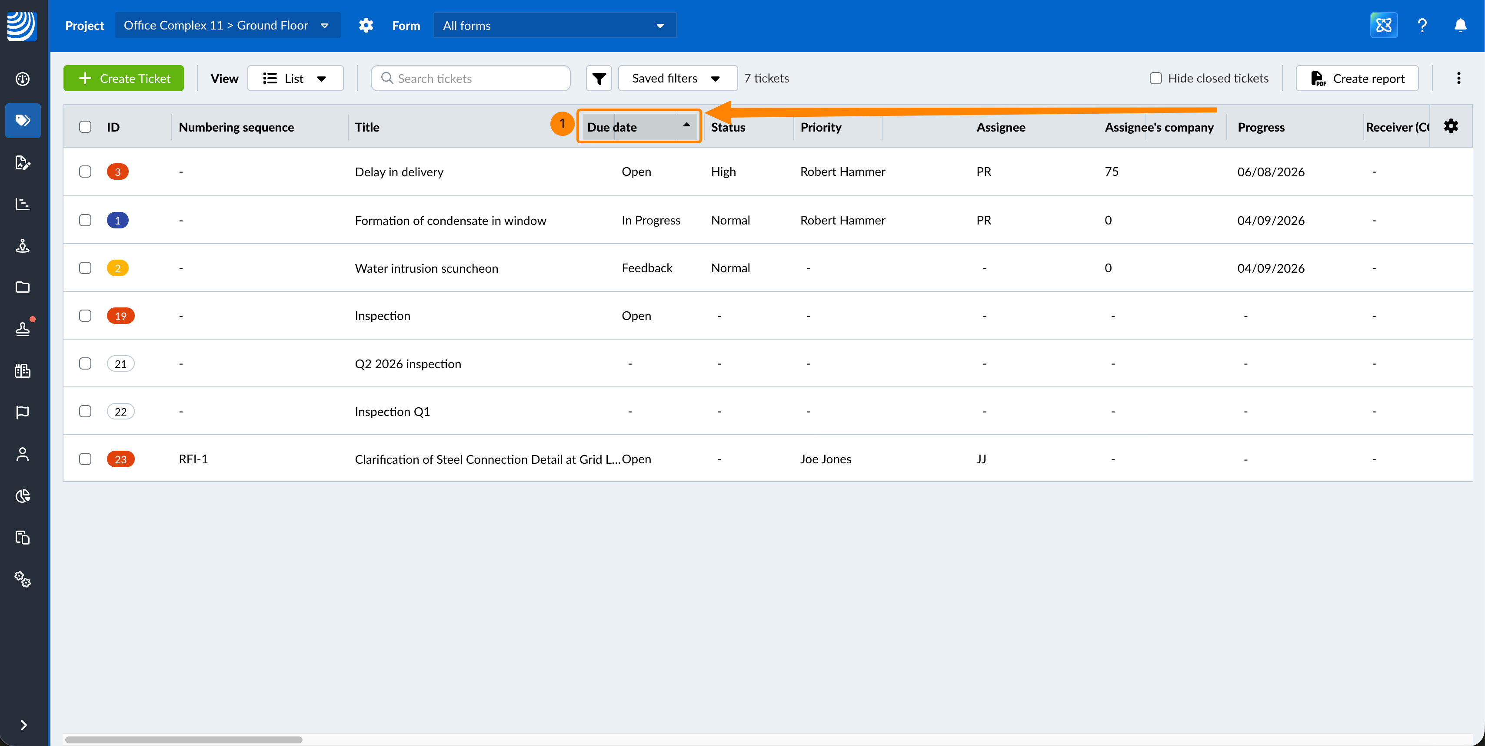The width and height of the screenshot is (1485, 746).
Task: Click the blue square icon beside help
Action: (x=1384, y=25)
